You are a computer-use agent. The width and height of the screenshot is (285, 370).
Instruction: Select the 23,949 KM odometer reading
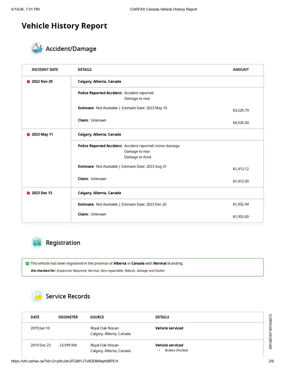(68, 345)
